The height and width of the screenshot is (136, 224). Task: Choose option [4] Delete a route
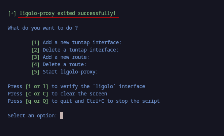point(59,64)
